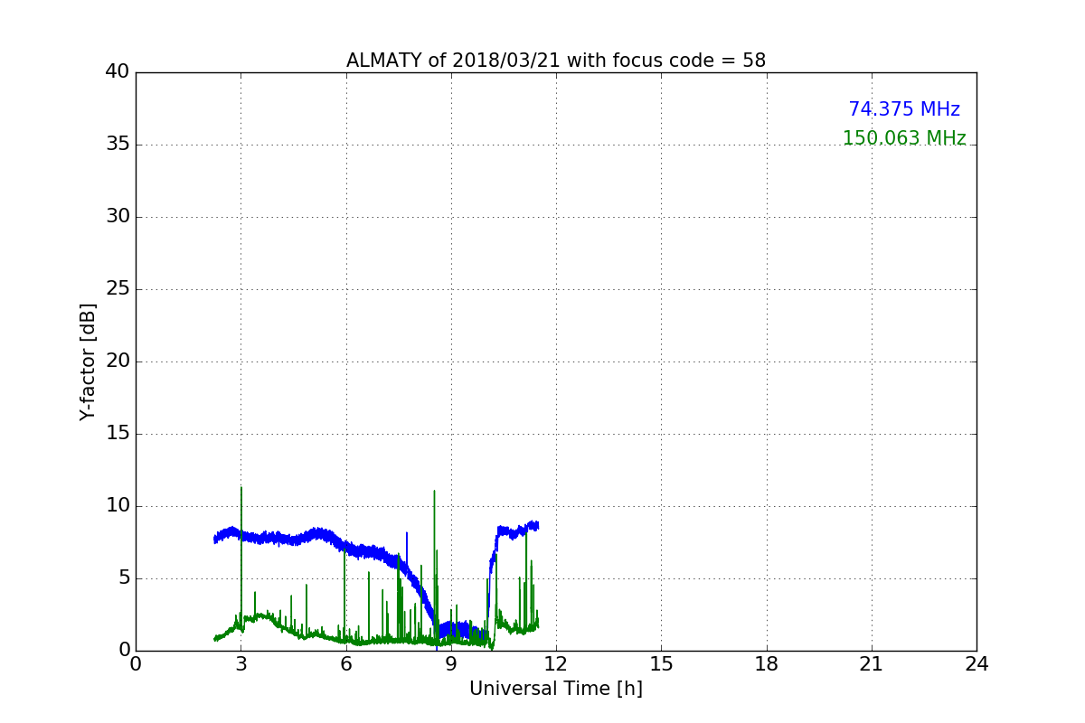Viewport: 1085px width, 723px height.
Task: Click x-axis tick label 21
Action: point(872,663)
